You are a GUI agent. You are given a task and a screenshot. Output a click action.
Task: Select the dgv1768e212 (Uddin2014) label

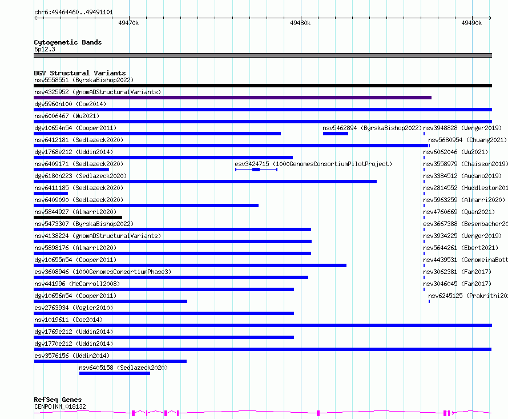coord(74,152)
